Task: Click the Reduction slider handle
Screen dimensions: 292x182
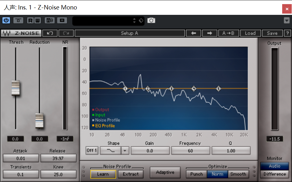Action: tap(40, 121)
